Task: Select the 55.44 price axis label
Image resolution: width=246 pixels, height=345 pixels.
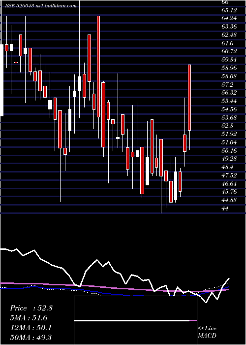Action: [229, 101]
